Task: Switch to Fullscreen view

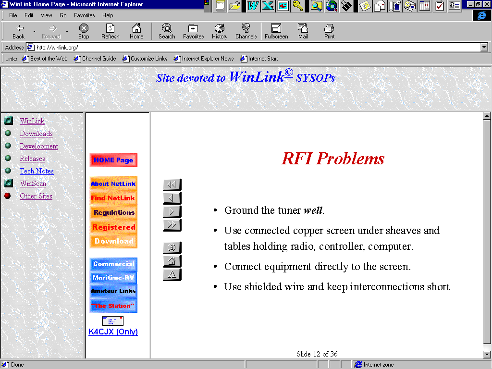Action: point(276,31)
